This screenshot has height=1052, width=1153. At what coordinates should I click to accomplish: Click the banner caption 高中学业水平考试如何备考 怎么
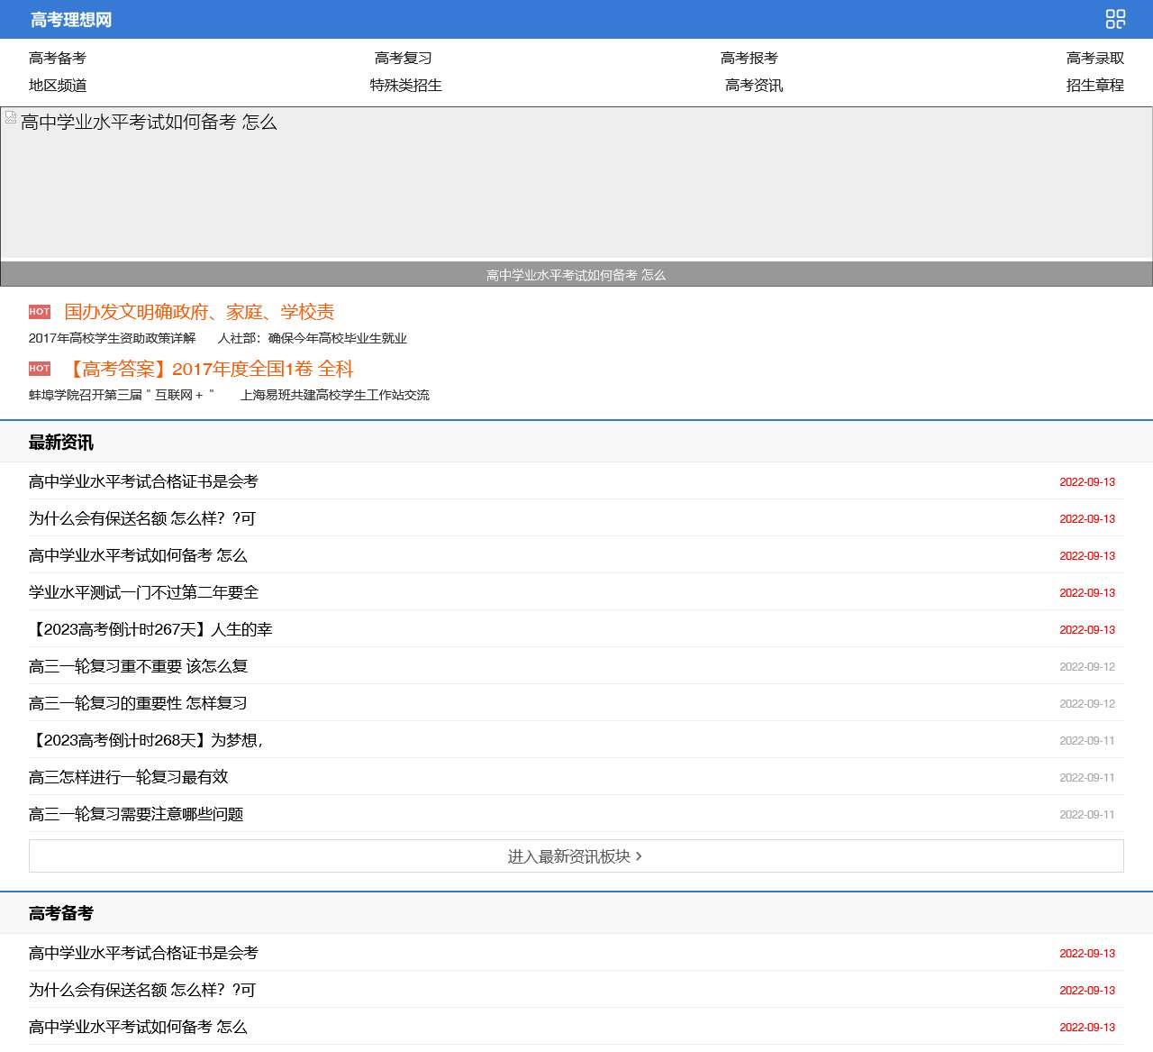576,275
